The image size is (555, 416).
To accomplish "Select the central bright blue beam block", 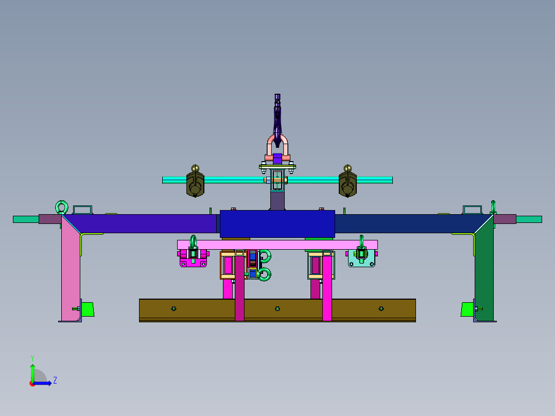I will pos(277,224).
